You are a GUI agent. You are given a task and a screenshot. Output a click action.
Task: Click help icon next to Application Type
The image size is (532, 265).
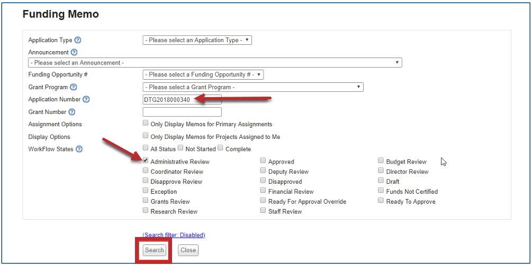tap(78, 40)
